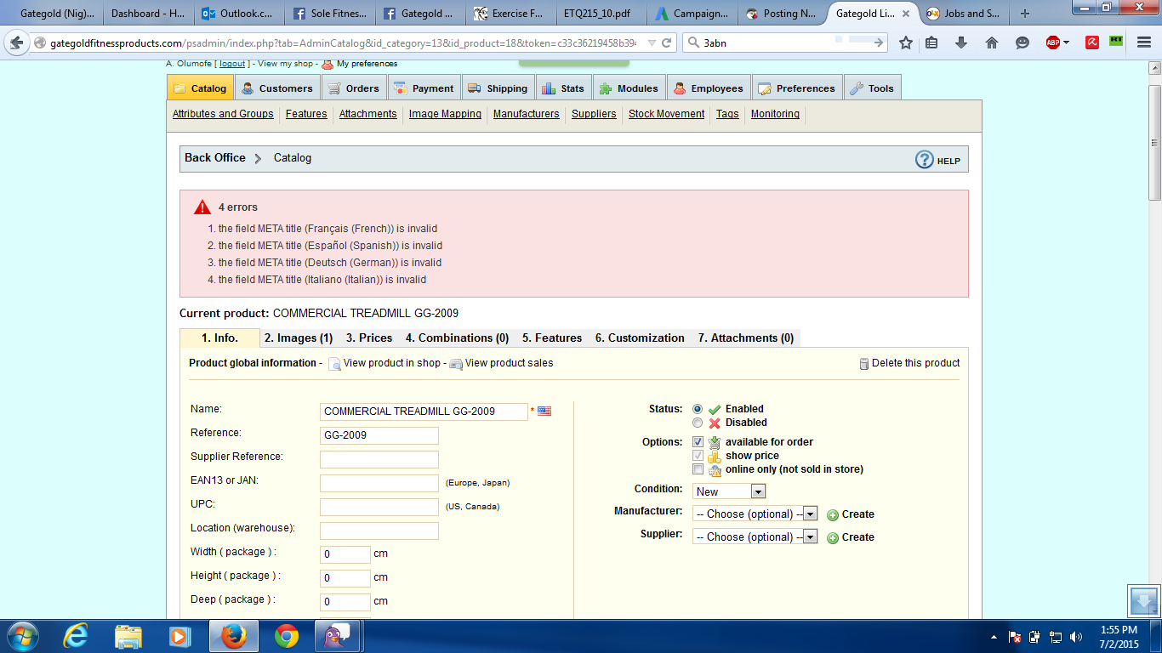Expand the URL bar history dropdown

click(x=651, y=43)
